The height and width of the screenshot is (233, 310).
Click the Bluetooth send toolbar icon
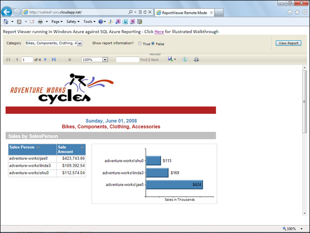[x=111, y=22]
